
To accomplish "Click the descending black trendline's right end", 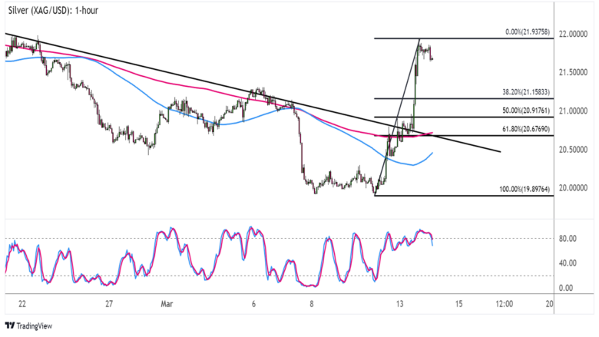I will pos(499,151).
